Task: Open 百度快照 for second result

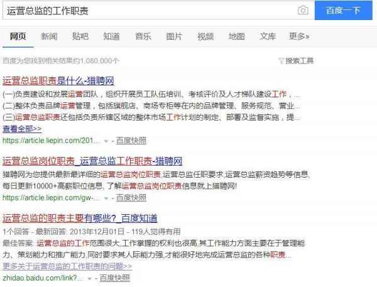Action: (x=131, y=198)
